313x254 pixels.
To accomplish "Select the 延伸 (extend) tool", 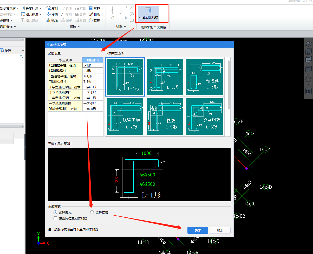I will pos(66,9).
